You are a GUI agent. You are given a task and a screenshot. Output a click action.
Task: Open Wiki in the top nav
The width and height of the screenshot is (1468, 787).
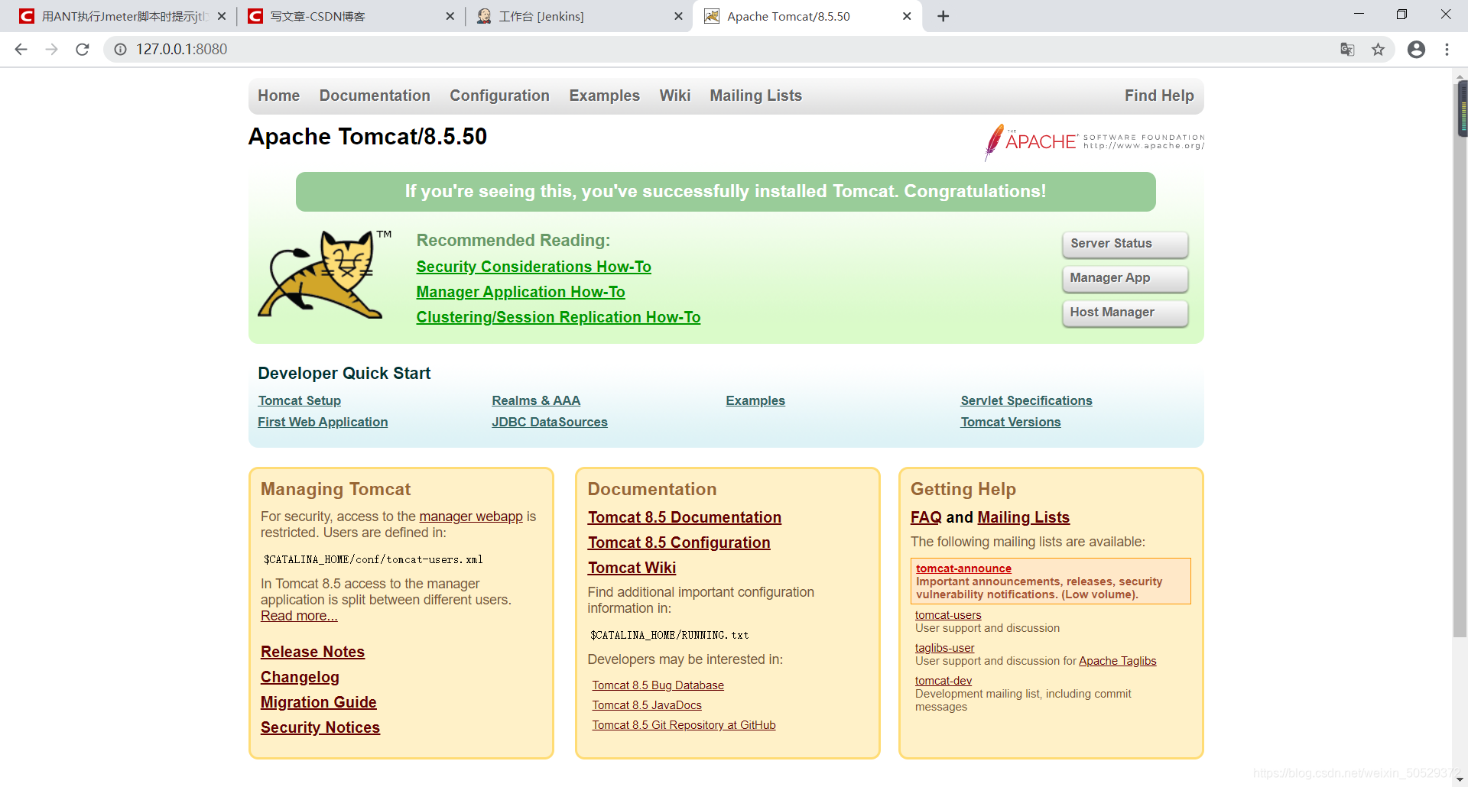(675, 96)
